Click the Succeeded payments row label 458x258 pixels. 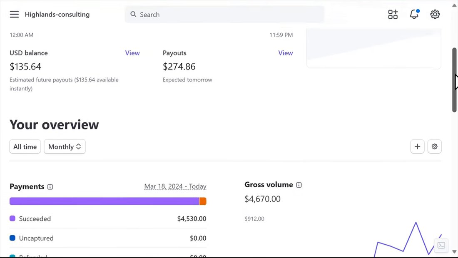tap(35, 218)
